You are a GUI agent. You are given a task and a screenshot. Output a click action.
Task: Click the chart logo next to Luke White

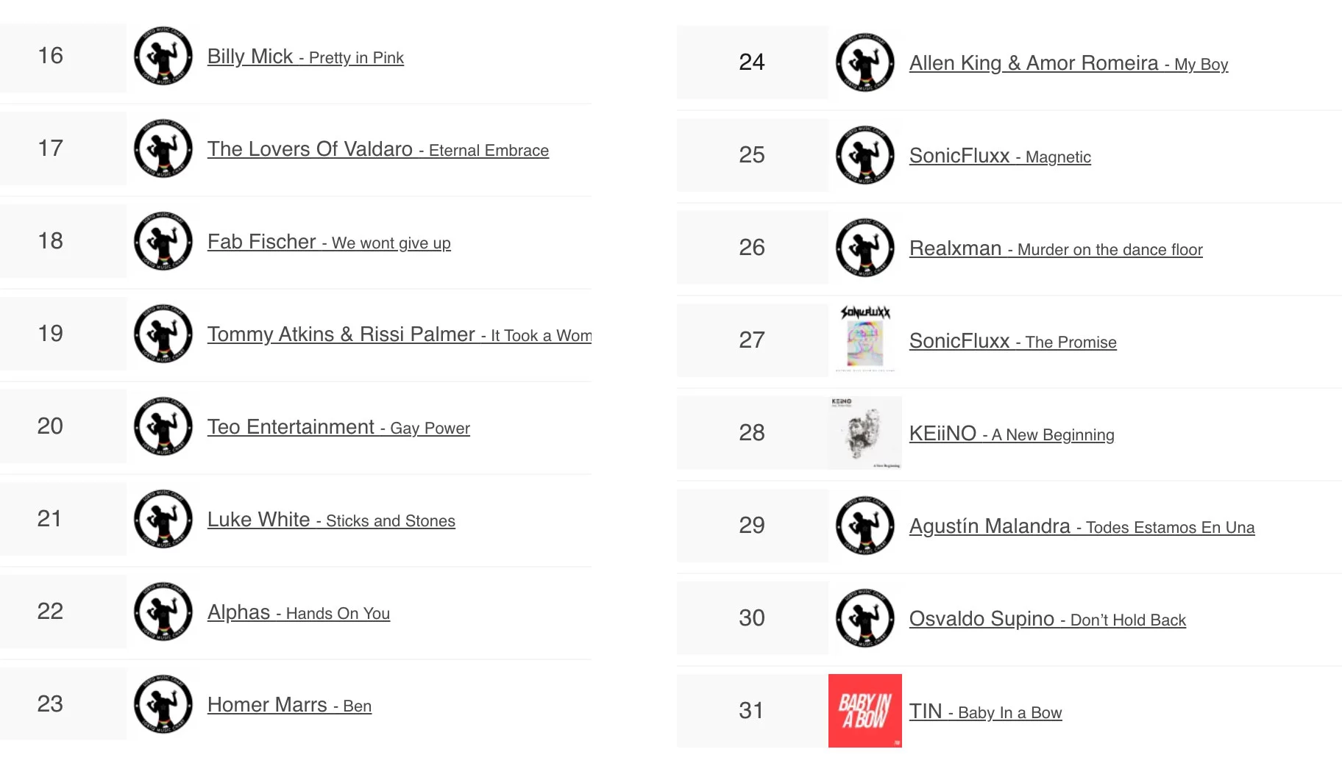[163, 519]
